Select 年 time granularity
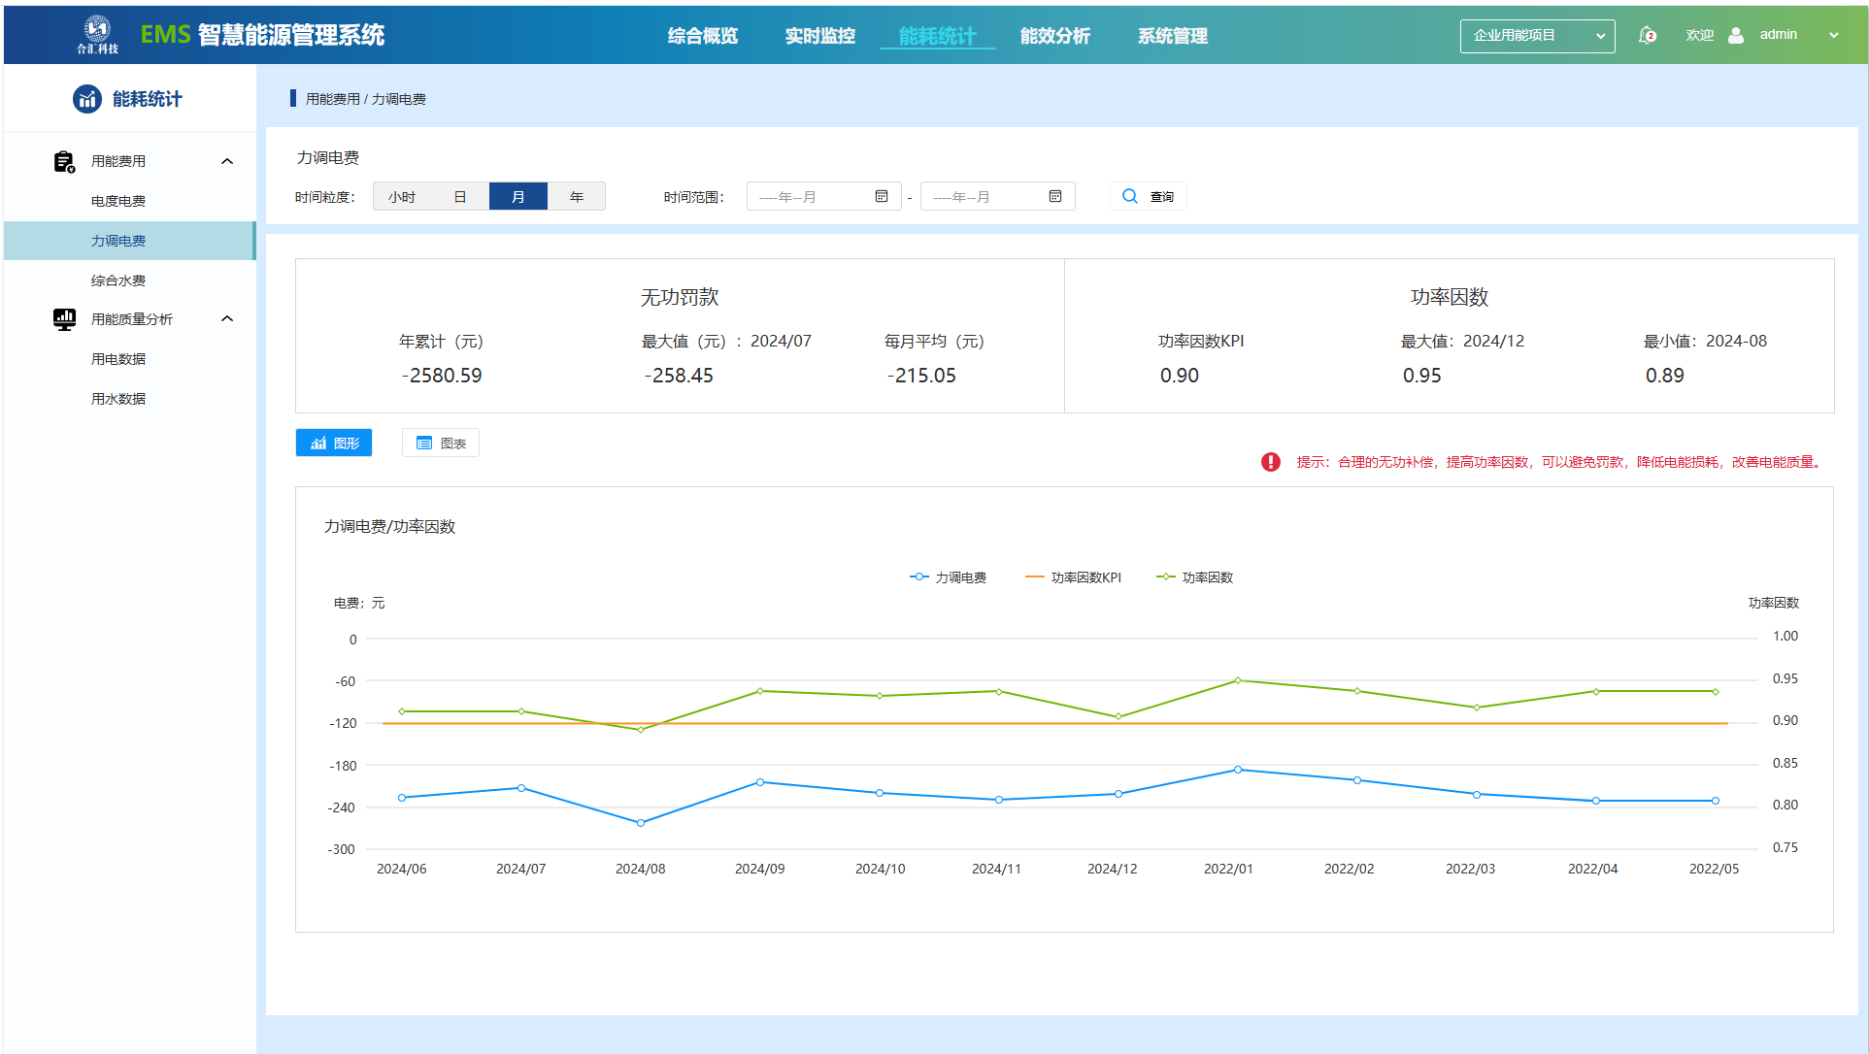The width and height of the screenshot is (1869, 1054). click(577, 197)
